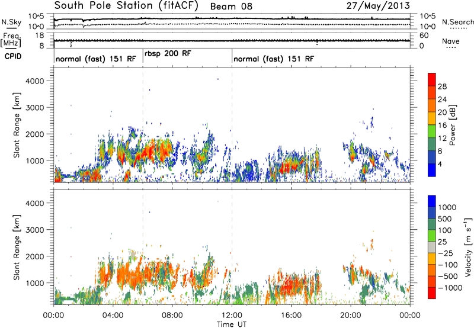The height and width of the screenshot is (328, 474).
Task: Click the '-25' Velocity colorbar value
Action: (x=446, y=253)
